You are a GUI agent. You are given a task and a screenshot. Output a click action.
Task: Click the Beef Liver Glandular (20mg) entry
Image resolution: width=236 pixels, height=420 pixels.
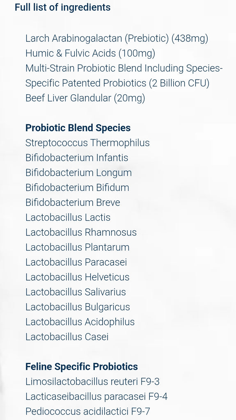(85, 98)
